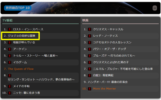Select the movie レッド・ノーティス
The image size is (161, 100).
[x=105, y=36]
